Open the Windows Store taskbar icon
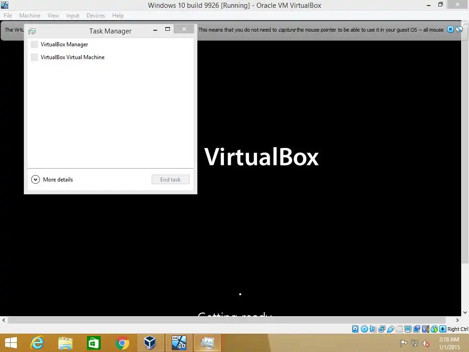 pyautogui.click(x=93, y=343)
